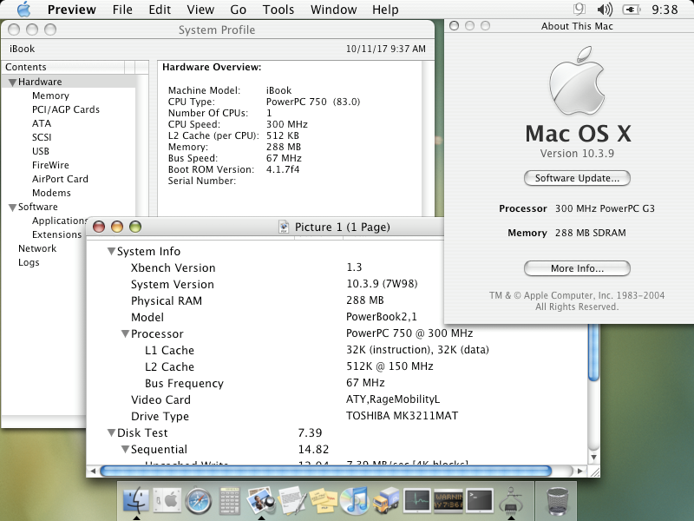Open the Go menu
The height and width of the screenshot is (521, 694).
click(x=238, y=10)
